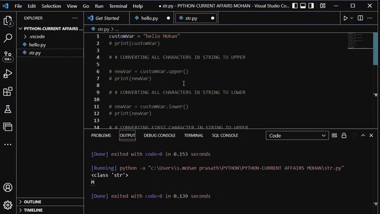Click the editor vertical scrollbar
Viewport: 380px width, 214px height.
pyautogui.click(x=375, y=49)
